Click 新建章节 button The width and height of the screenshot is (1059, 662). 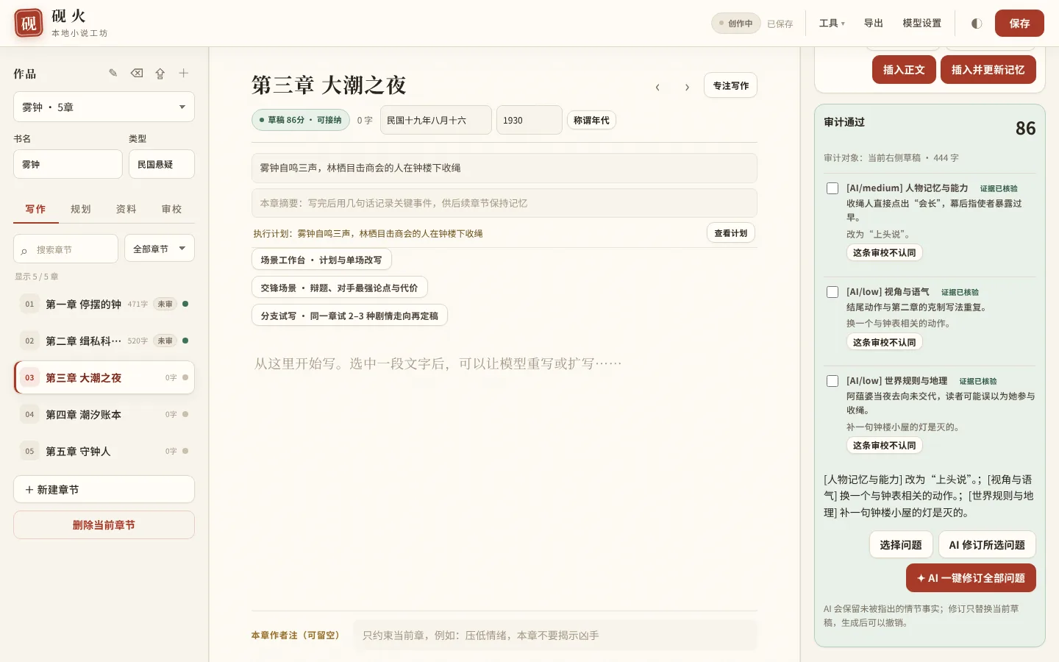click(x=104, y=489)
